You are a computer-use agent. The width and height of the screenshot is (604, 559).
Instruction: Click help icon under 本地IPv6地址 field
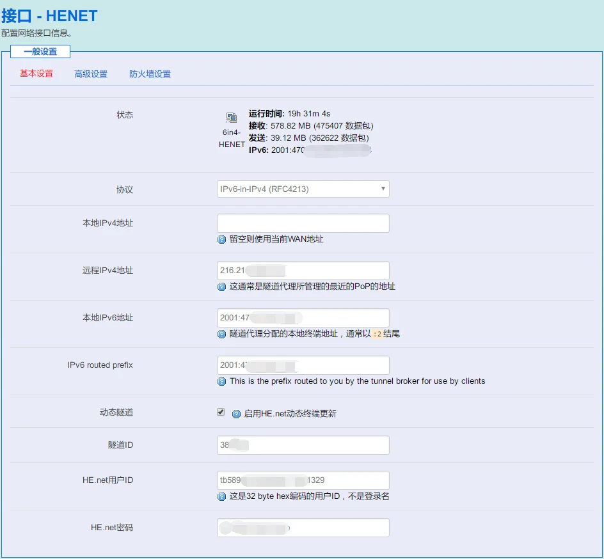[x=222, y=335]
